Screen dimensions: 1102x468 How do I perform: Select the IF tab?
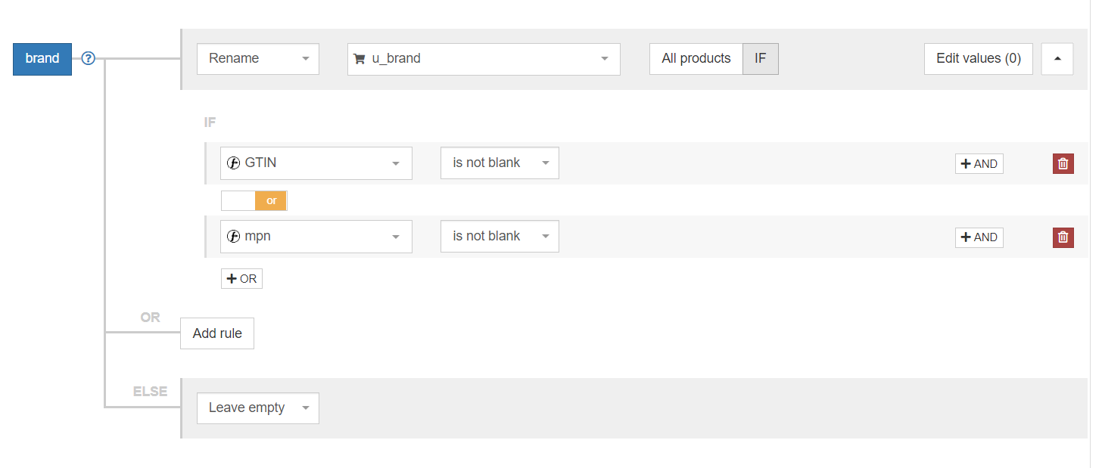pyautogui.click(x=760, y=58)
